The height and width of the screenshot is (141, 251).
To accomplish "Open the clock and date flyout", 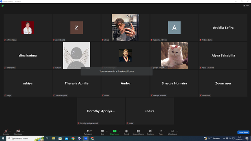I will click(x=240, y=138).
